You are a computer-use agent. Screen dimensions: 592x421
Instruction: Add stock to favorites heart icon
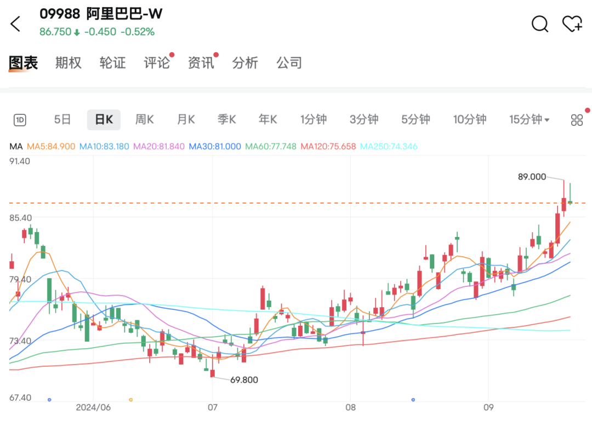(572, 24)
